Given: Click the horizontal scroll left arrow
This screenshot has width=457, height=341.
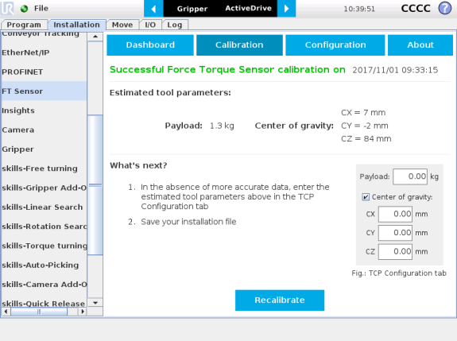Looking at the screenshot, I should pos(6,312).
